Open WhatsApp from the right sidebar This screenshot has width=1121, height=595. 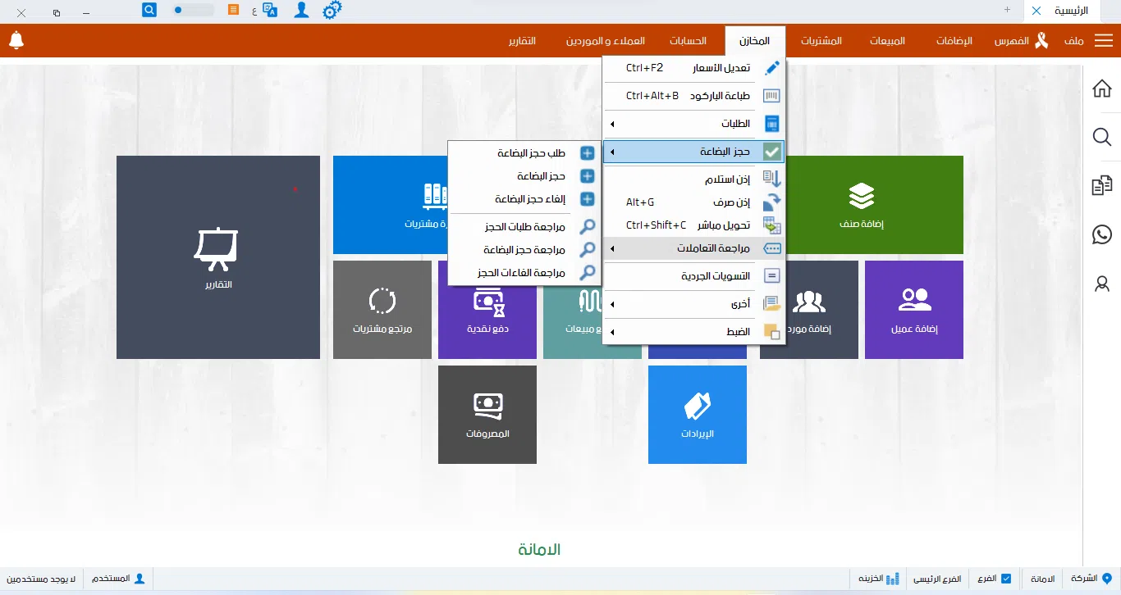click(x=1102, y=235)
